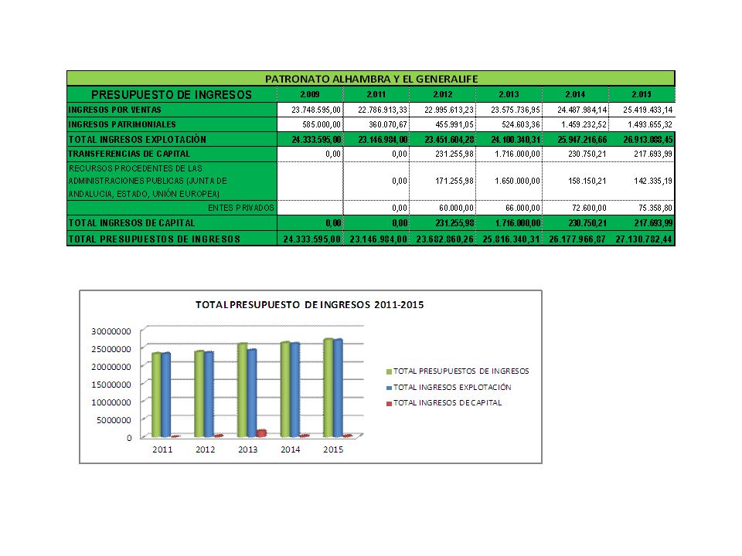Select the ENTES PRIVADOS row label
This screenshot has width=742, height=556.
tap(241, 208)
